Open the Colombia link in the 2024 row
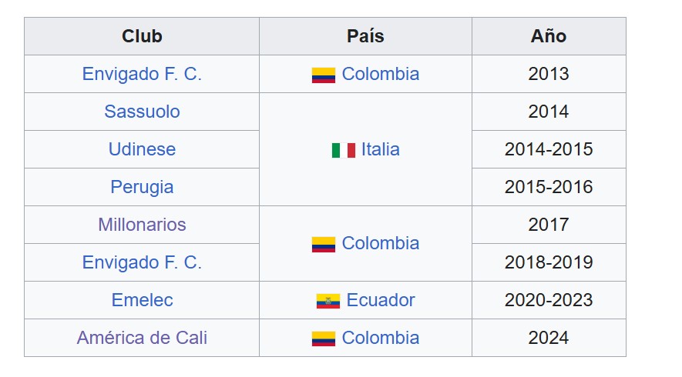 [x=381, y=338]
